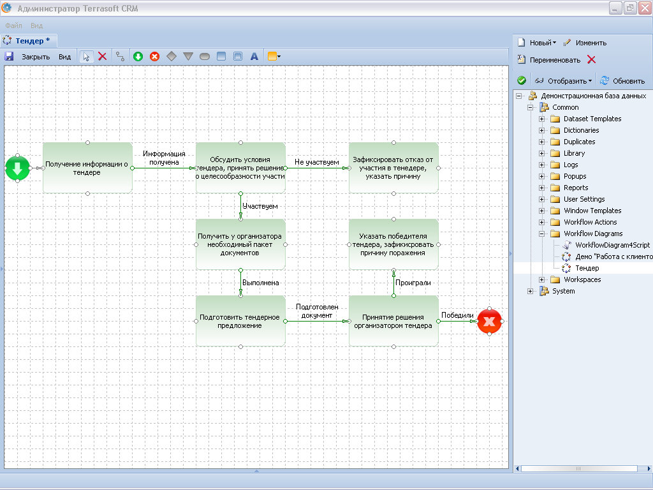Pick the framed rectangle sub-process tool
Screen dimensions: 653x490
(238, 56)
